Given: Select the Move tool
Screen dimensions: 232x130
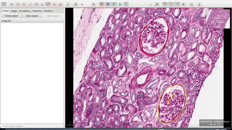Looking at the screenshot, I should pos(12,4).
